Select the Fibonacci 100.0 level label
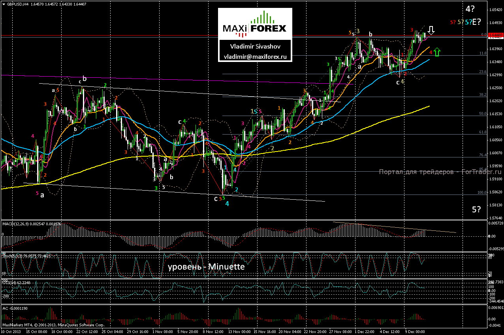Viewport: 504px width, 335px height. (482, 193)
